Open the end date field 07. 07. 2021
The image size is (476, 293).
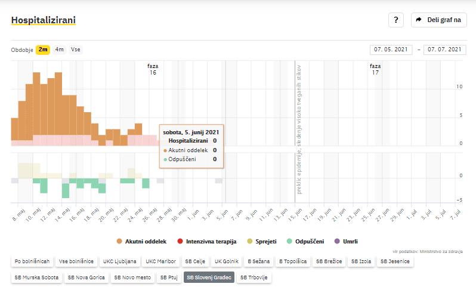[444, 50]
